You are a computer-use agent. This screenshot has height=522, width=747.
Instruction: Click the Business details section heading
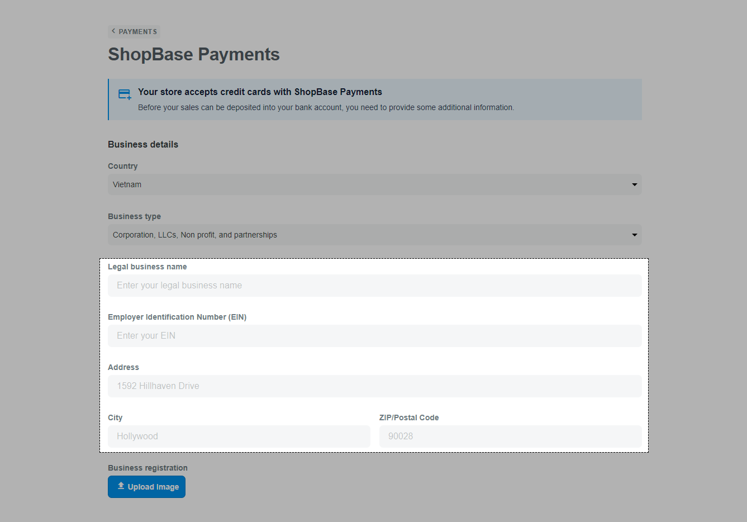pos(143,144)
